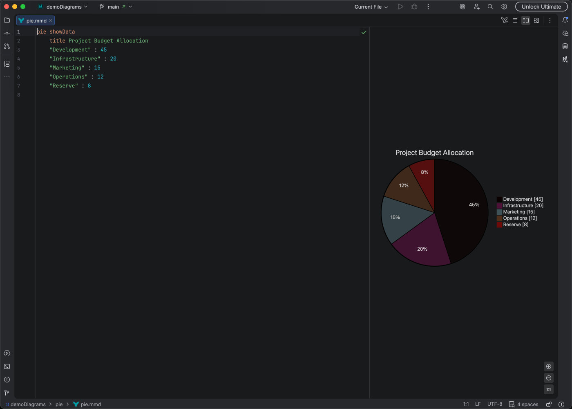Open the Current File run configuration dropdown
Viewport: 572px width, 409px height.
click(x=370, y=7)
